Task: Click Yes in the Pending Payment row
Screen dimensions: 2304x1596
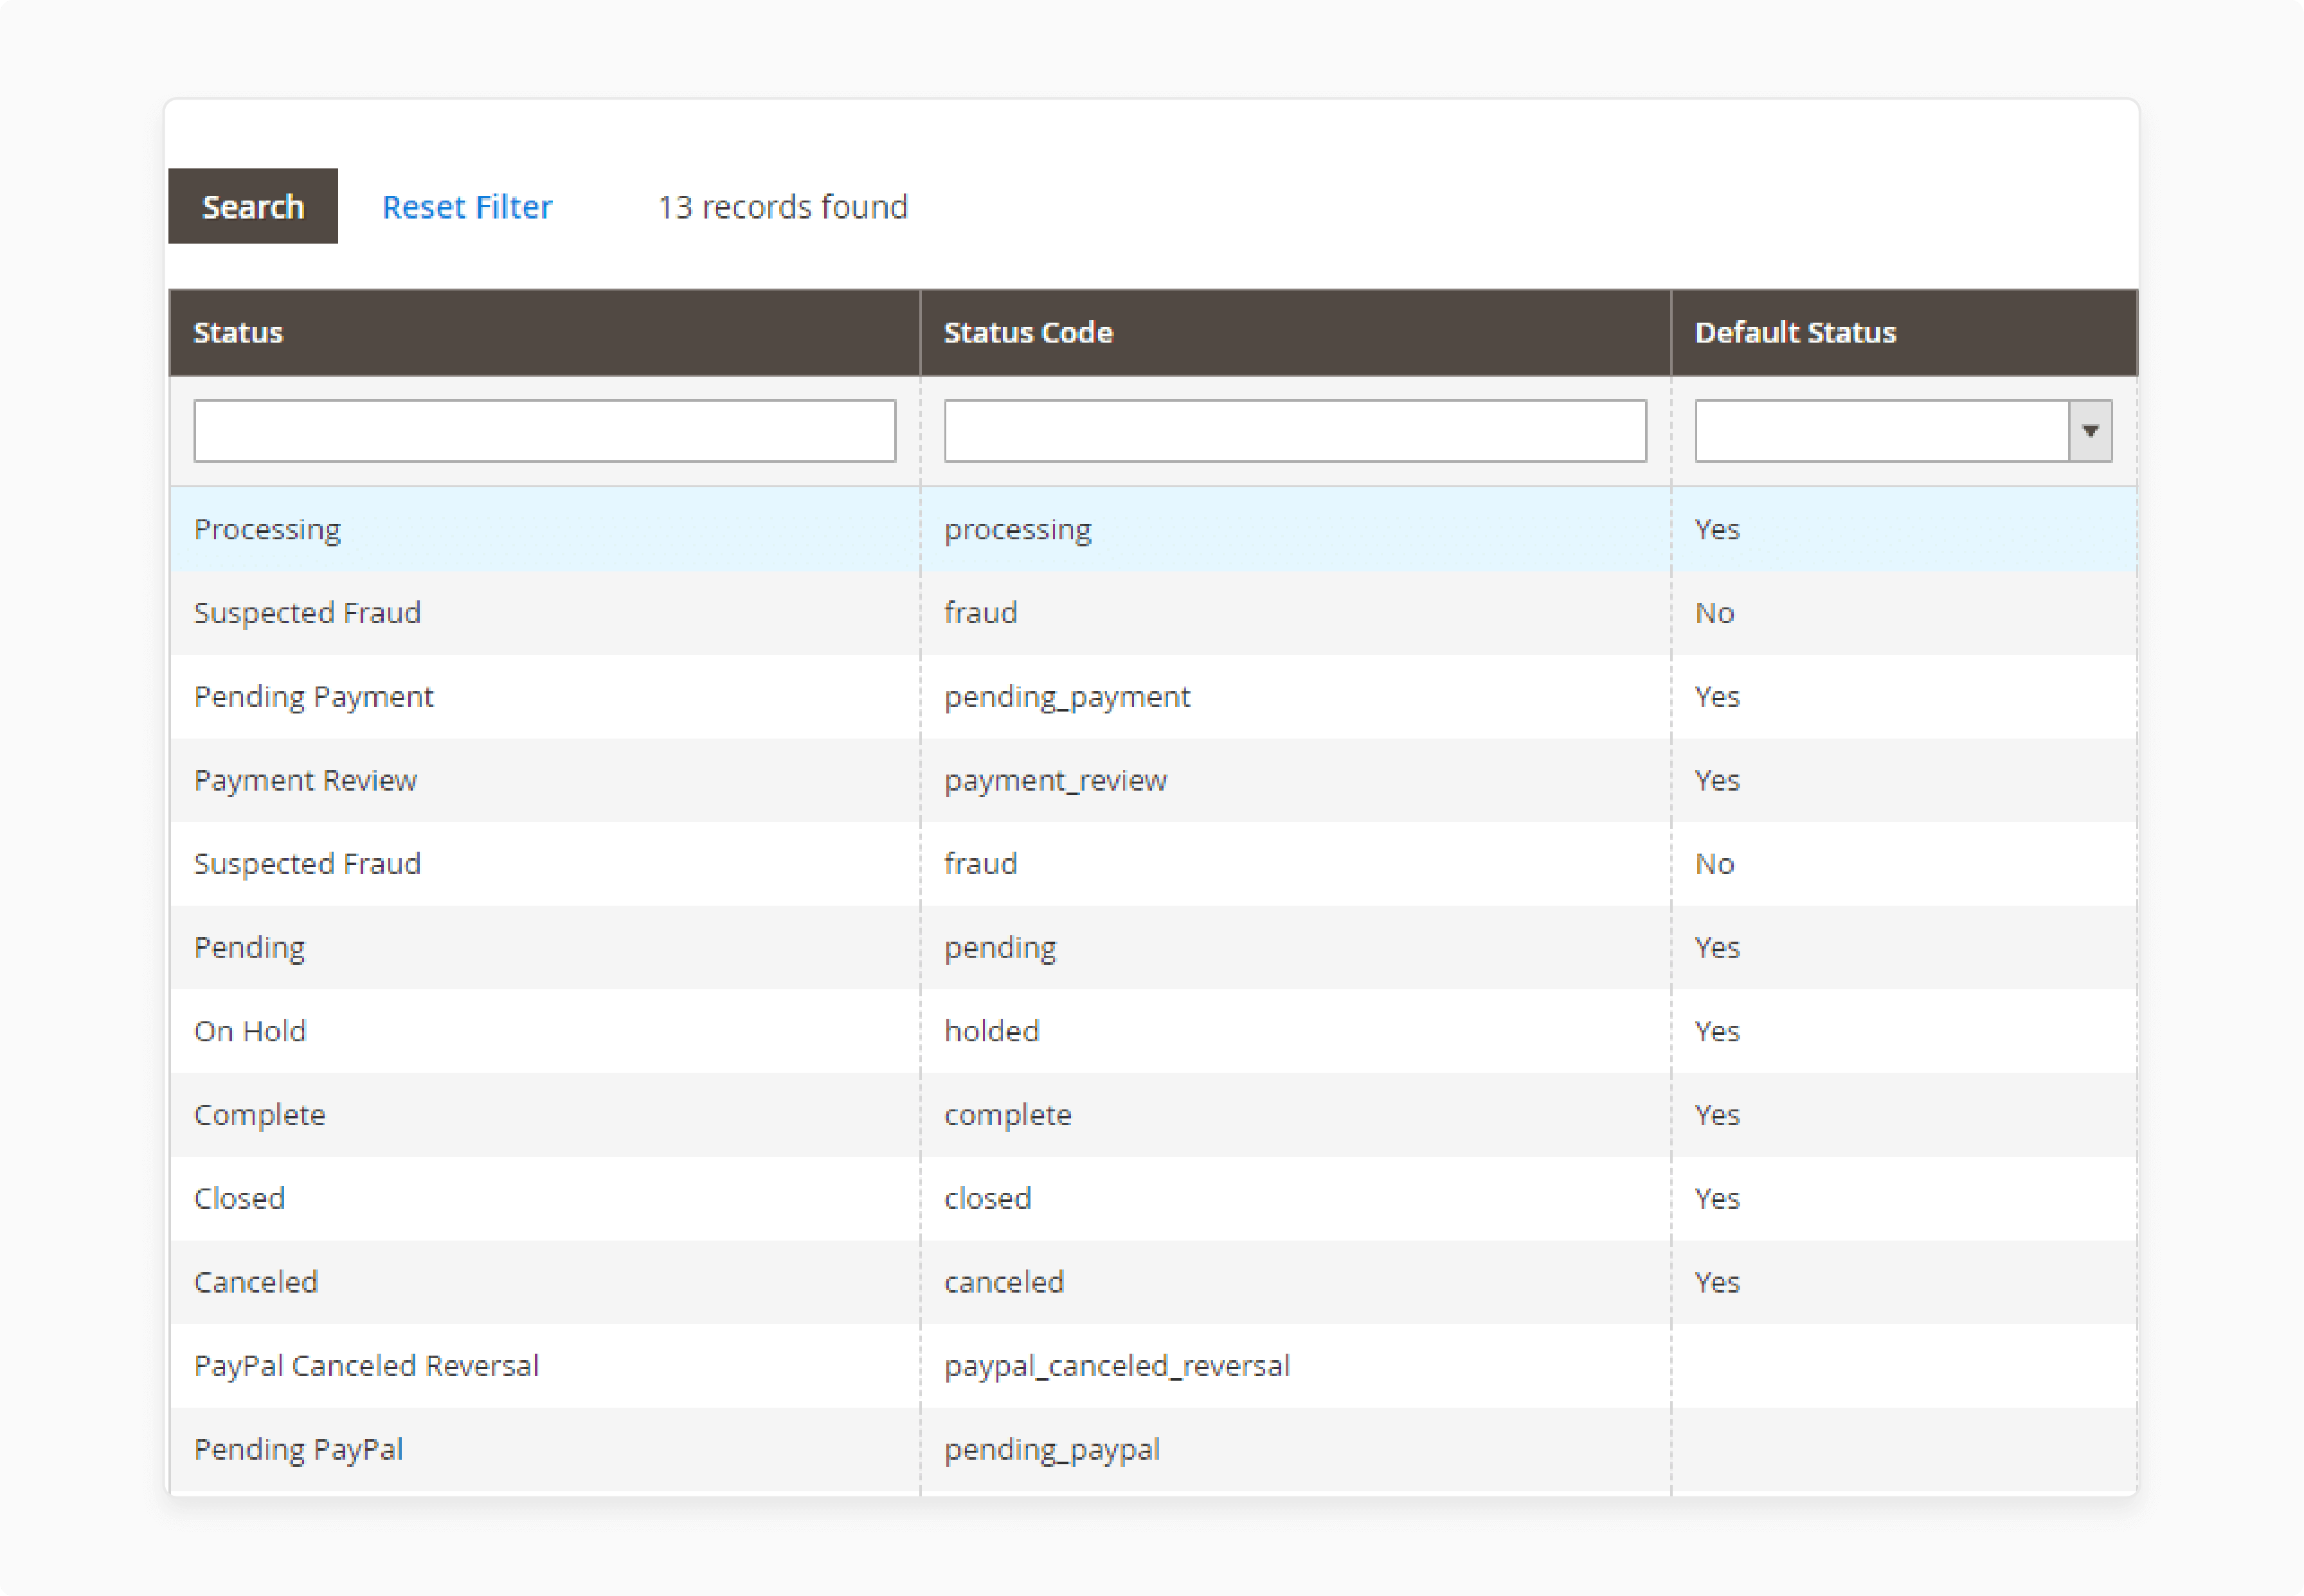Action: (x=1717, y=697)
